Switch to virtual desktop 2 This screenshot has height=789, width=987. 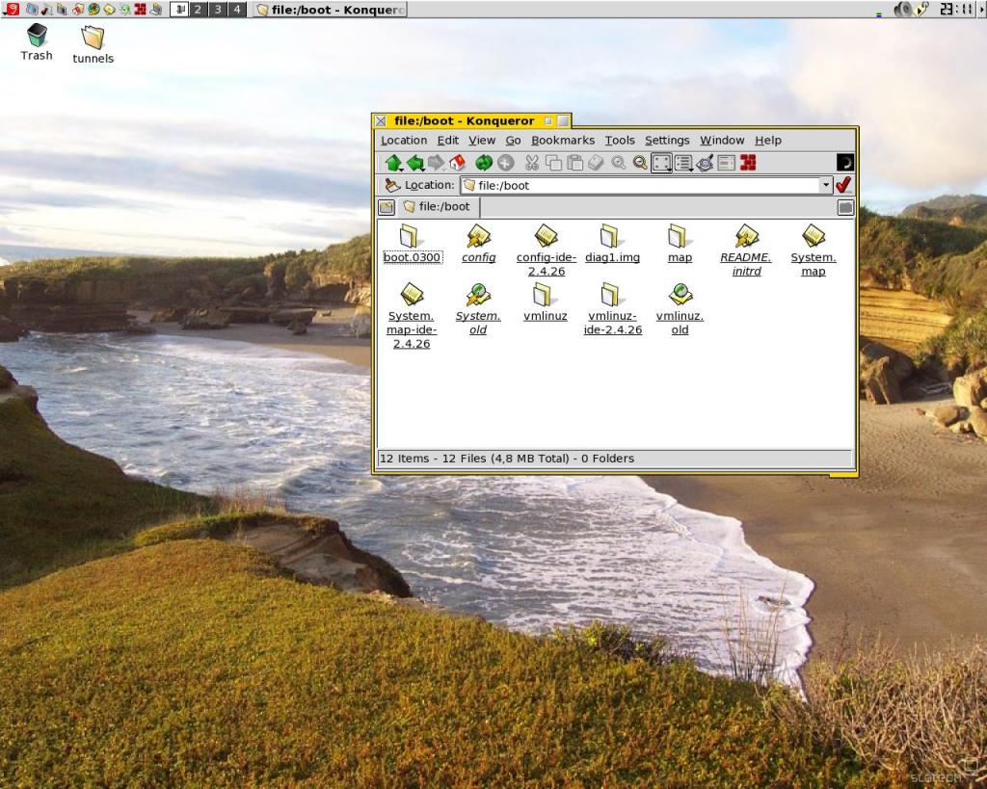[x=198, y=9]
